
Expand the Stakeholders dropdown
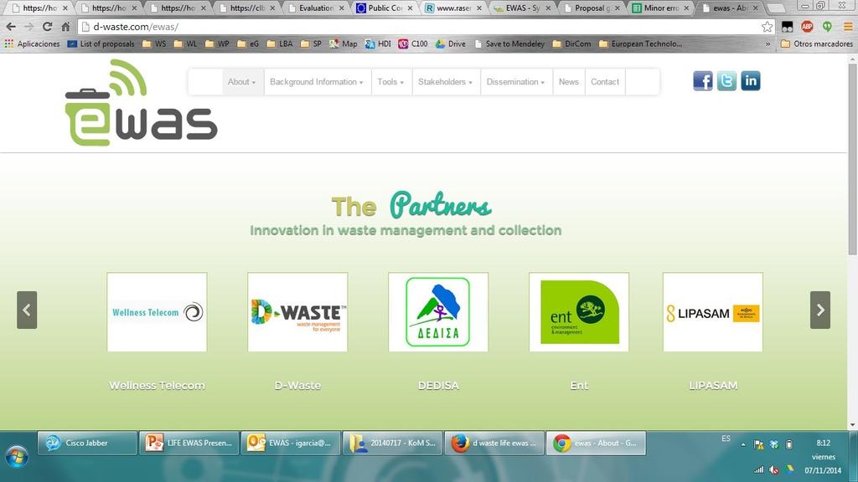[446, 82]
